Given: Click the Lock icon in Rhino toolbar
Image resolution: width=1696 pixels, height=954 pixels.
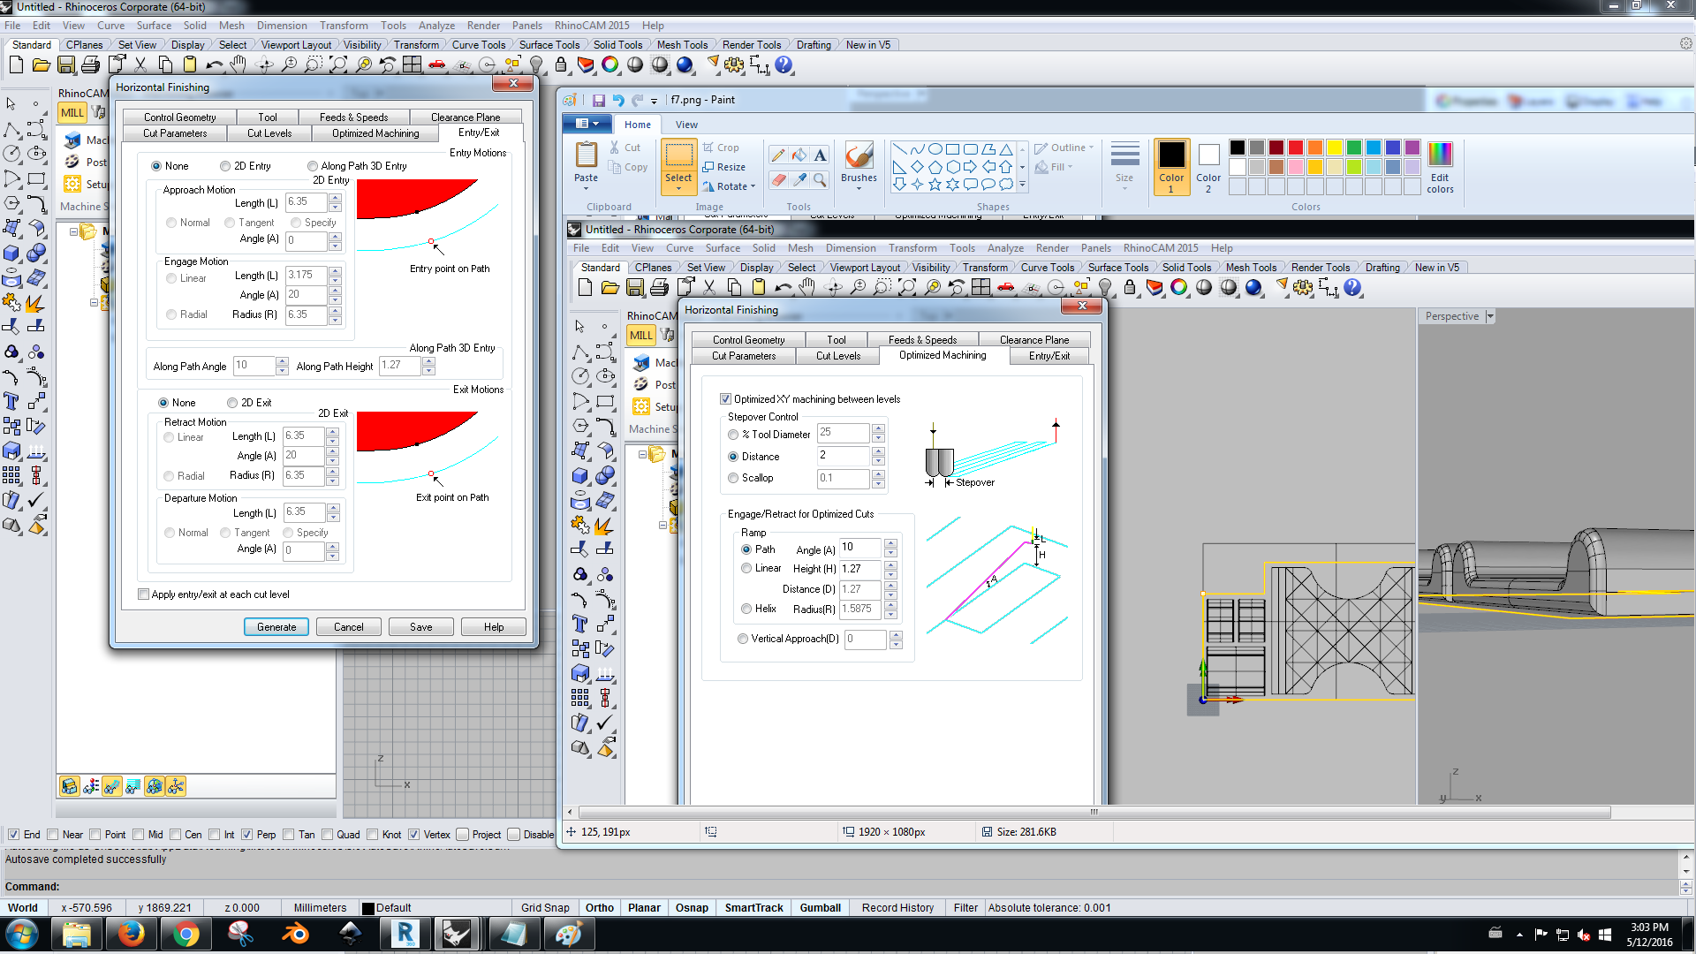Looking at the screenshot, I should (561, 64).
